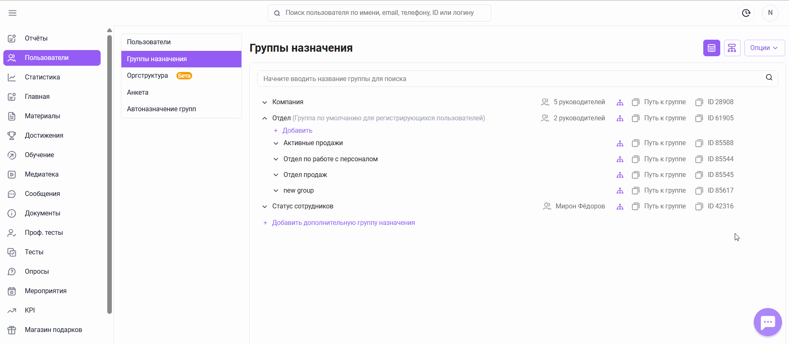This screenshot has width=789, height=344.
Task: Focus the group name search field
Action: [518, 79]
